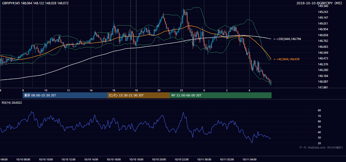Click price axis value 148.569
Image resolution: width=346 pixels, height=162 pixels.
click(323, 53)
